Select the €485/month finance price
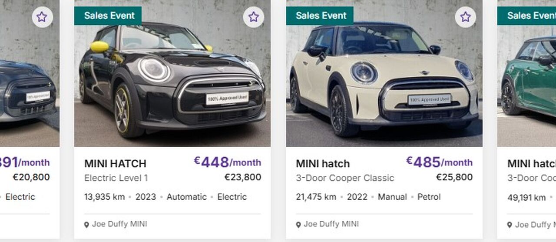Image resolution: width=556 pixels, height=242 pixels. (x=440, y=162)
